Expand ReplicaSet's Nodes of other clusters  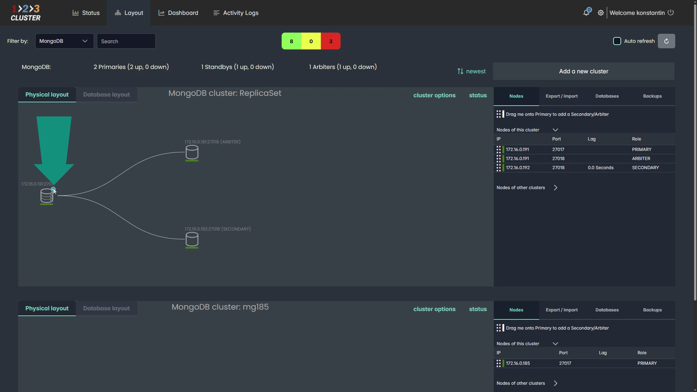[555, 188]
